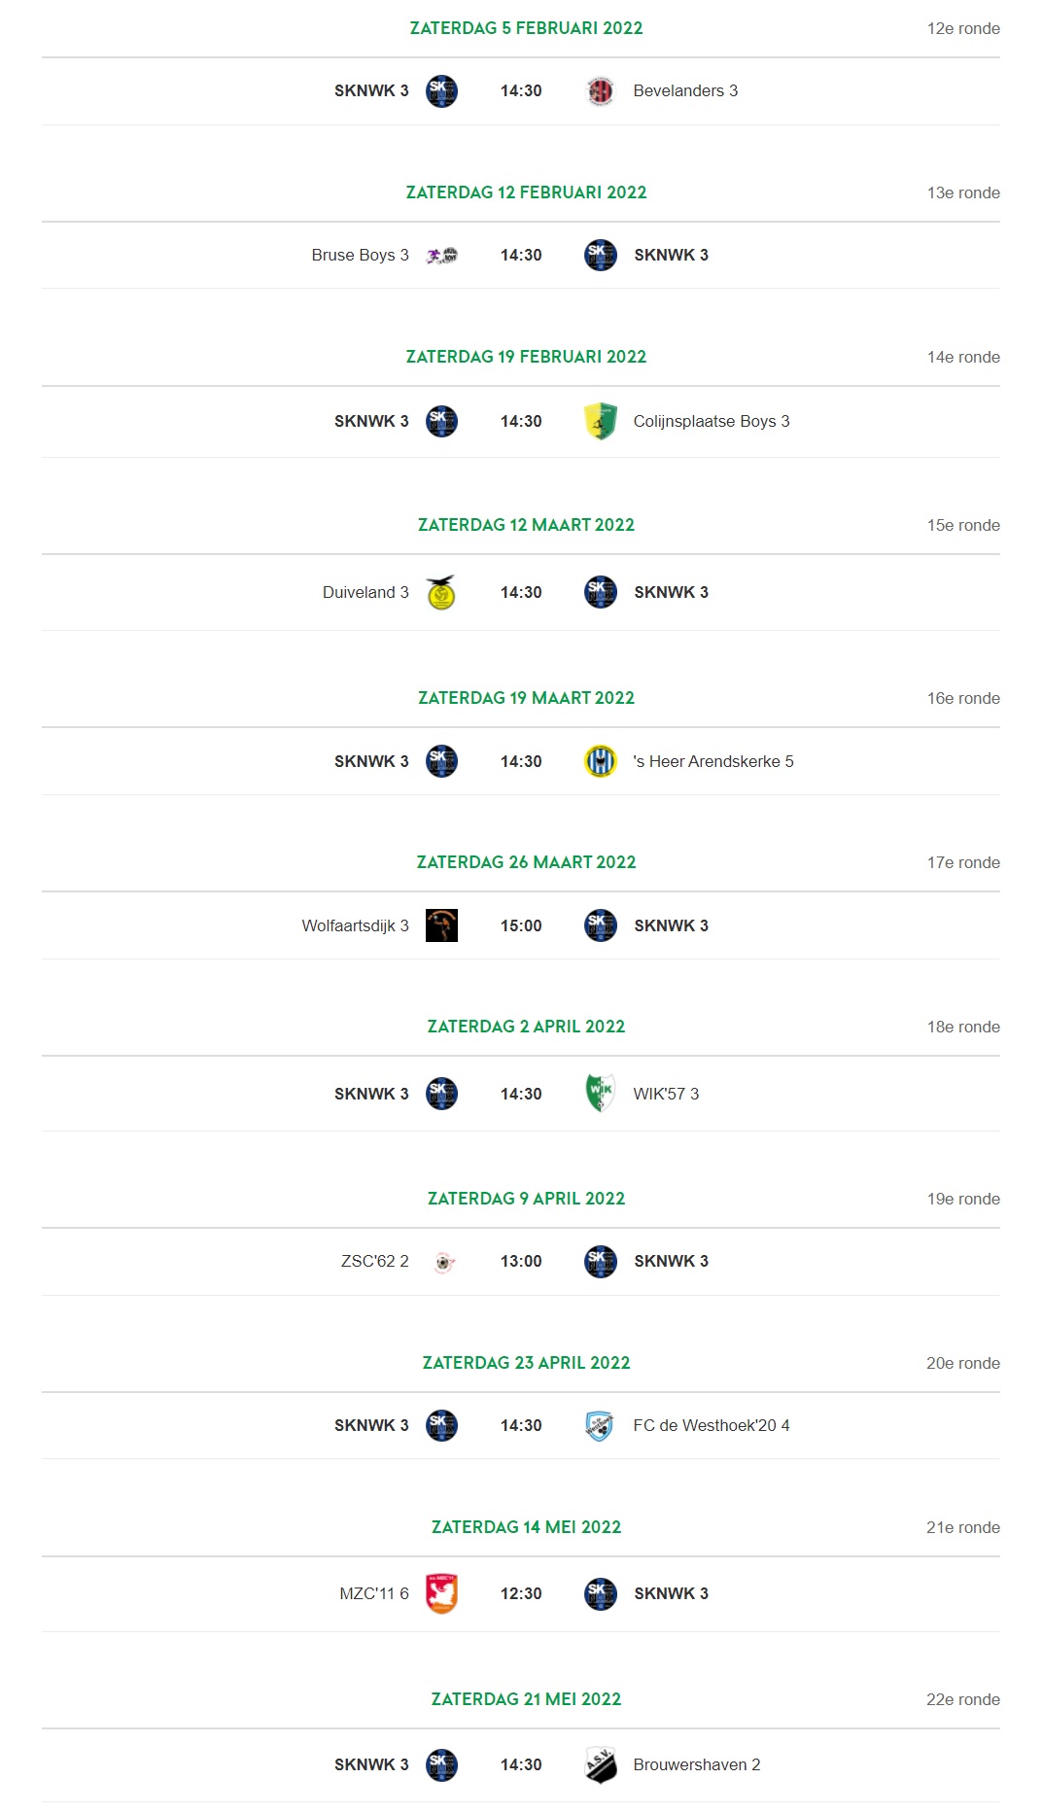The width and height of the screenshot is (1042, 1814).
Task: Click the Bruse Boys 3 club logo
Action: tap(442, 255)
